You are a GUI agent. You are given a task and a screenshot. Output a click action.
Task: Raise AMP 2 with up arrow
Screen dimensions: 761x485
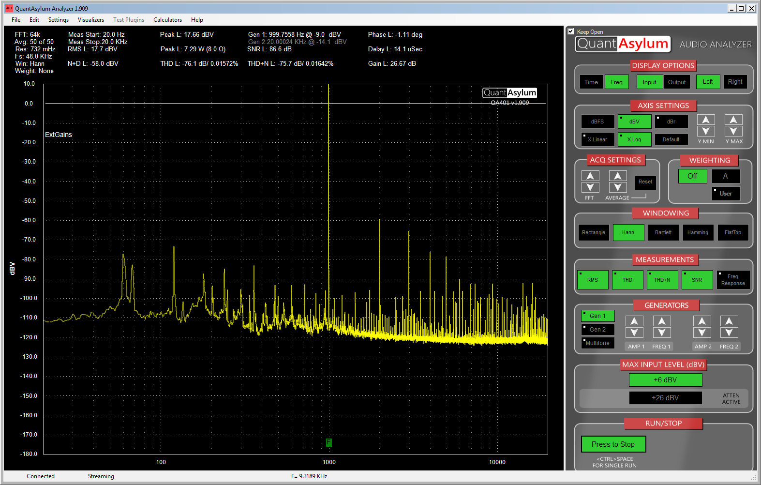tap(702, 321)
